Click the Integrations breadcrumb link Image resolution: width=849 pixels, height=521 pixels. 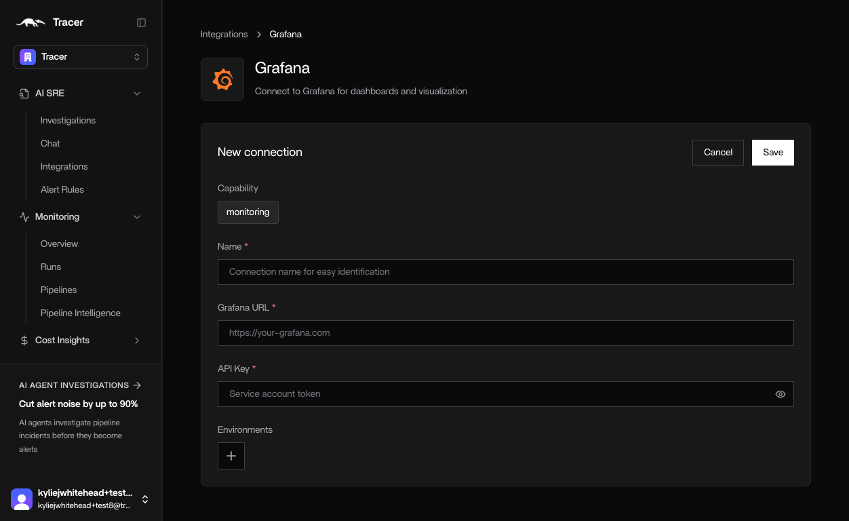point(224,34)
